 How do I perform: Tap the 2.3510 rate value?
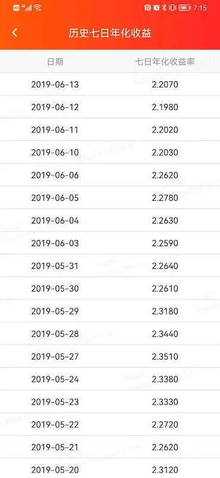tap(165, 356)
